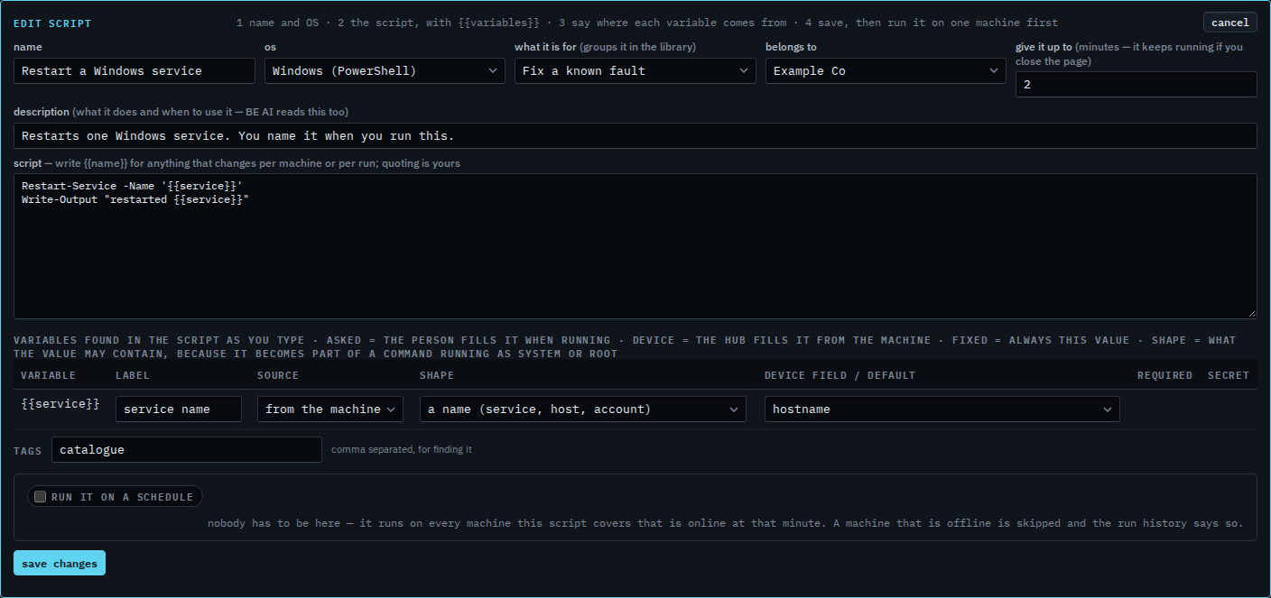The height and width of the screenshot is (598, 1271).
Task: Click the save changes button
Action: point(60,563)
